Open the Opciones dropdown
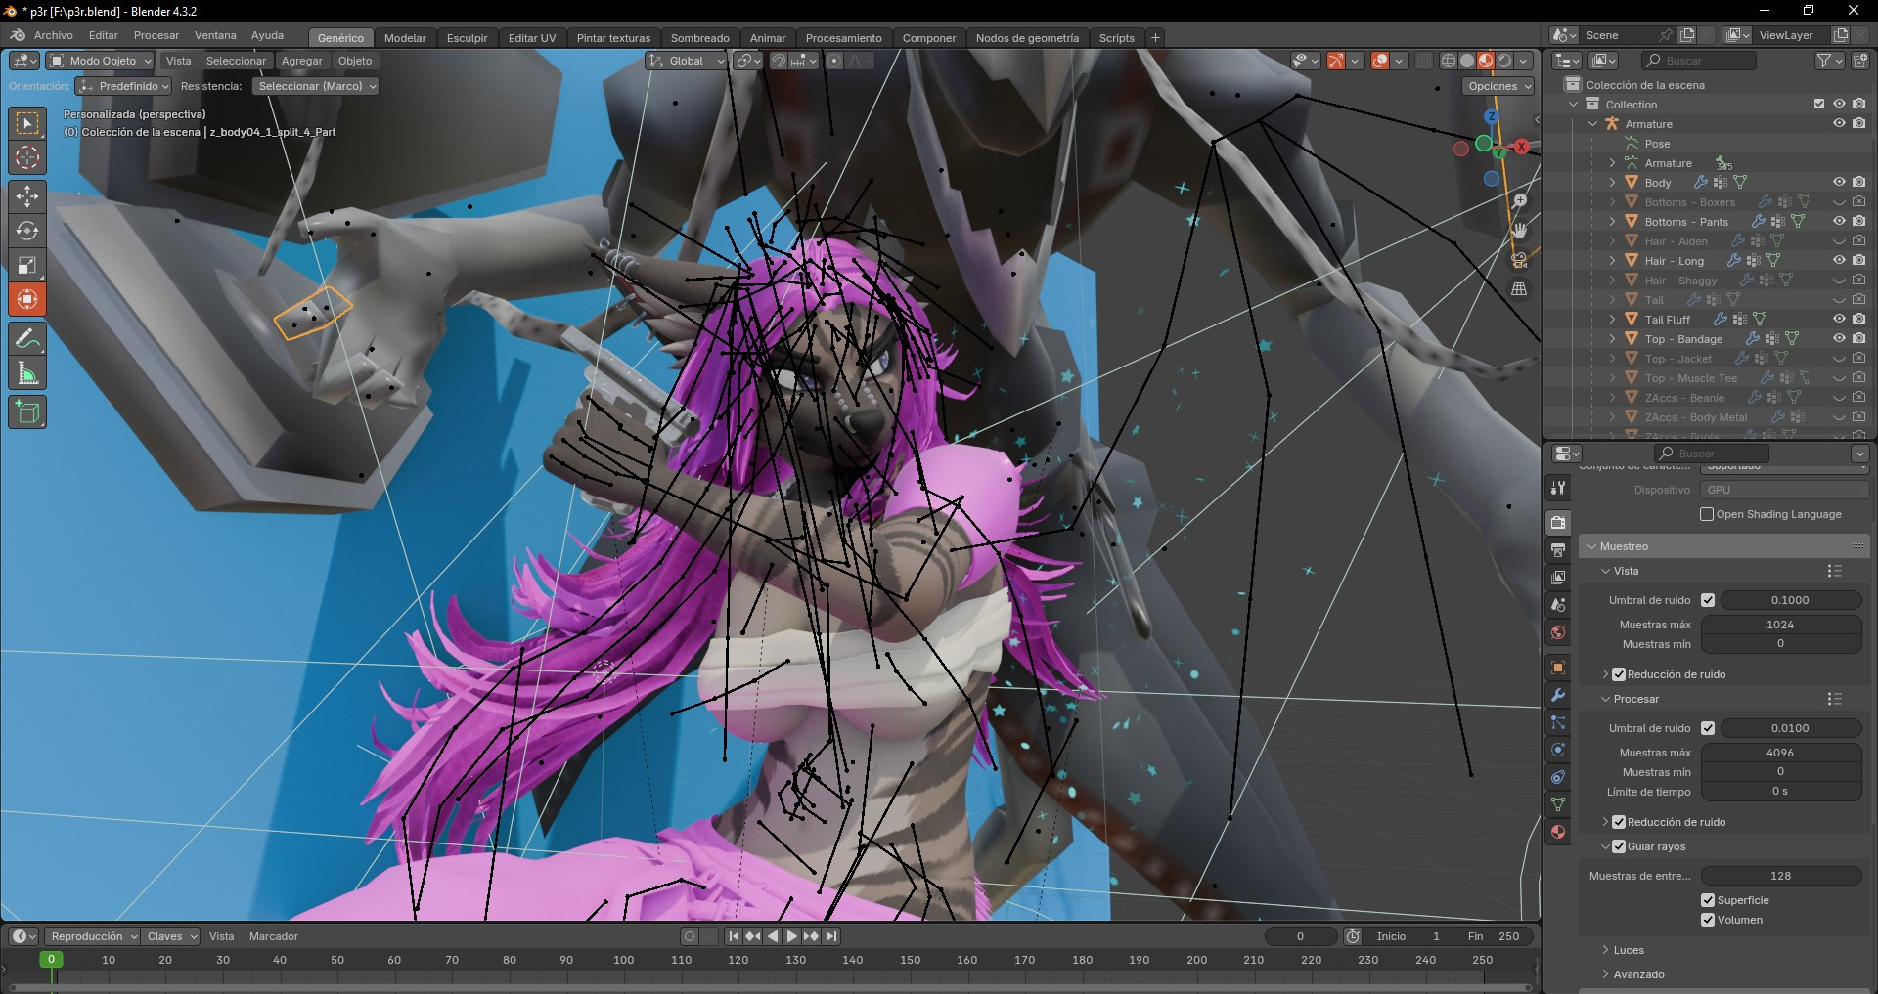 [x=1498, y=86]
